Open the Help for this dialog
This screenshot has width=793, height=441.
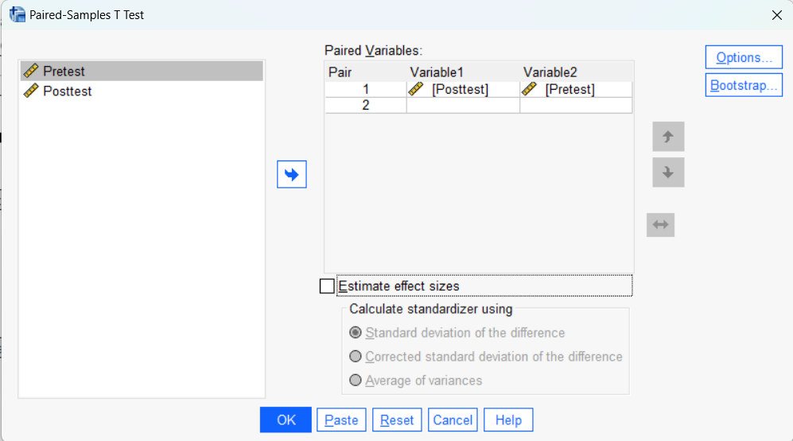click(x=508, y=420)
